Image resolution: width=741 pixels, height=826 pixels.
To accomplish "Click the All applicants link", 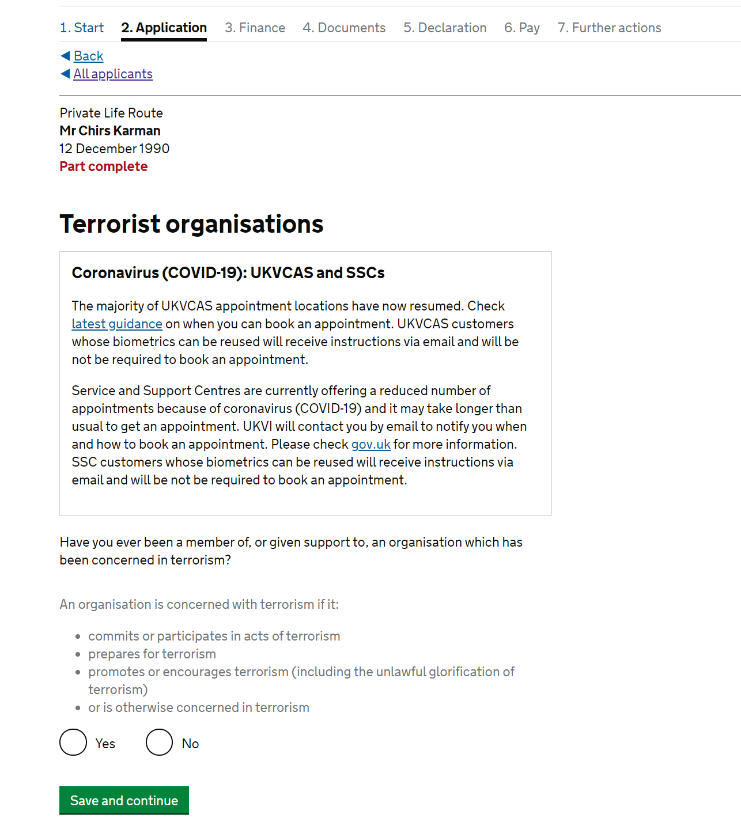I will coord(113,74).
